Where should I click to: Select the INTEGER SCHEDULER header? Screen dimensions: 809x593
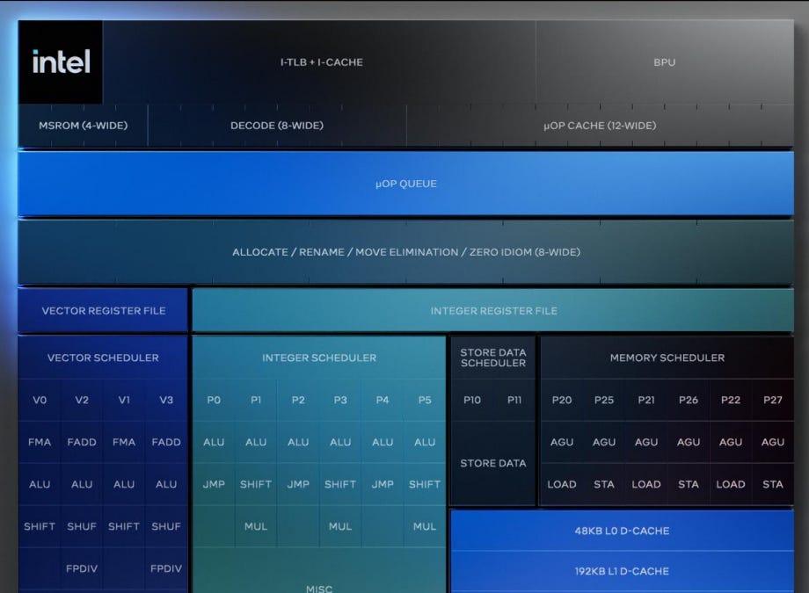coord(319,358)
